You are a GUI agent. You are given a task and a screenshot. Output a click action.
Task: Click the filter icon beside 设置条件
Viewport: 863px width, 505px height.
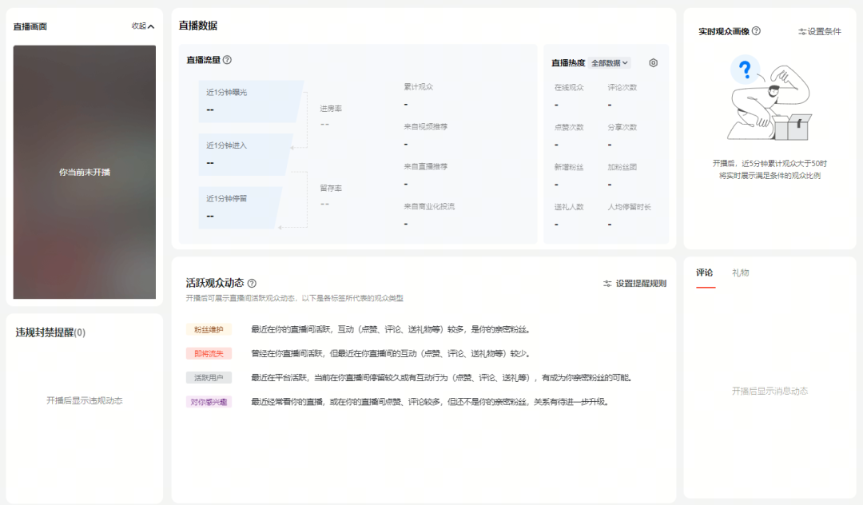click(803, 31)
